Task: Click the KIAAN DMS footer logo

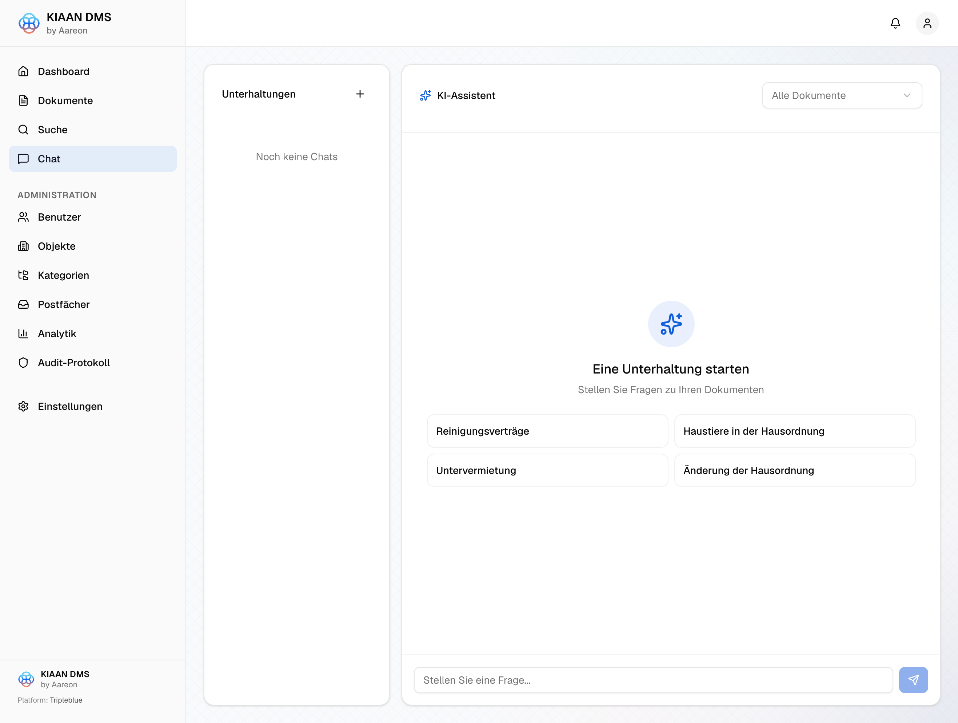Action: pyautogui.click(x=26, y=679)
